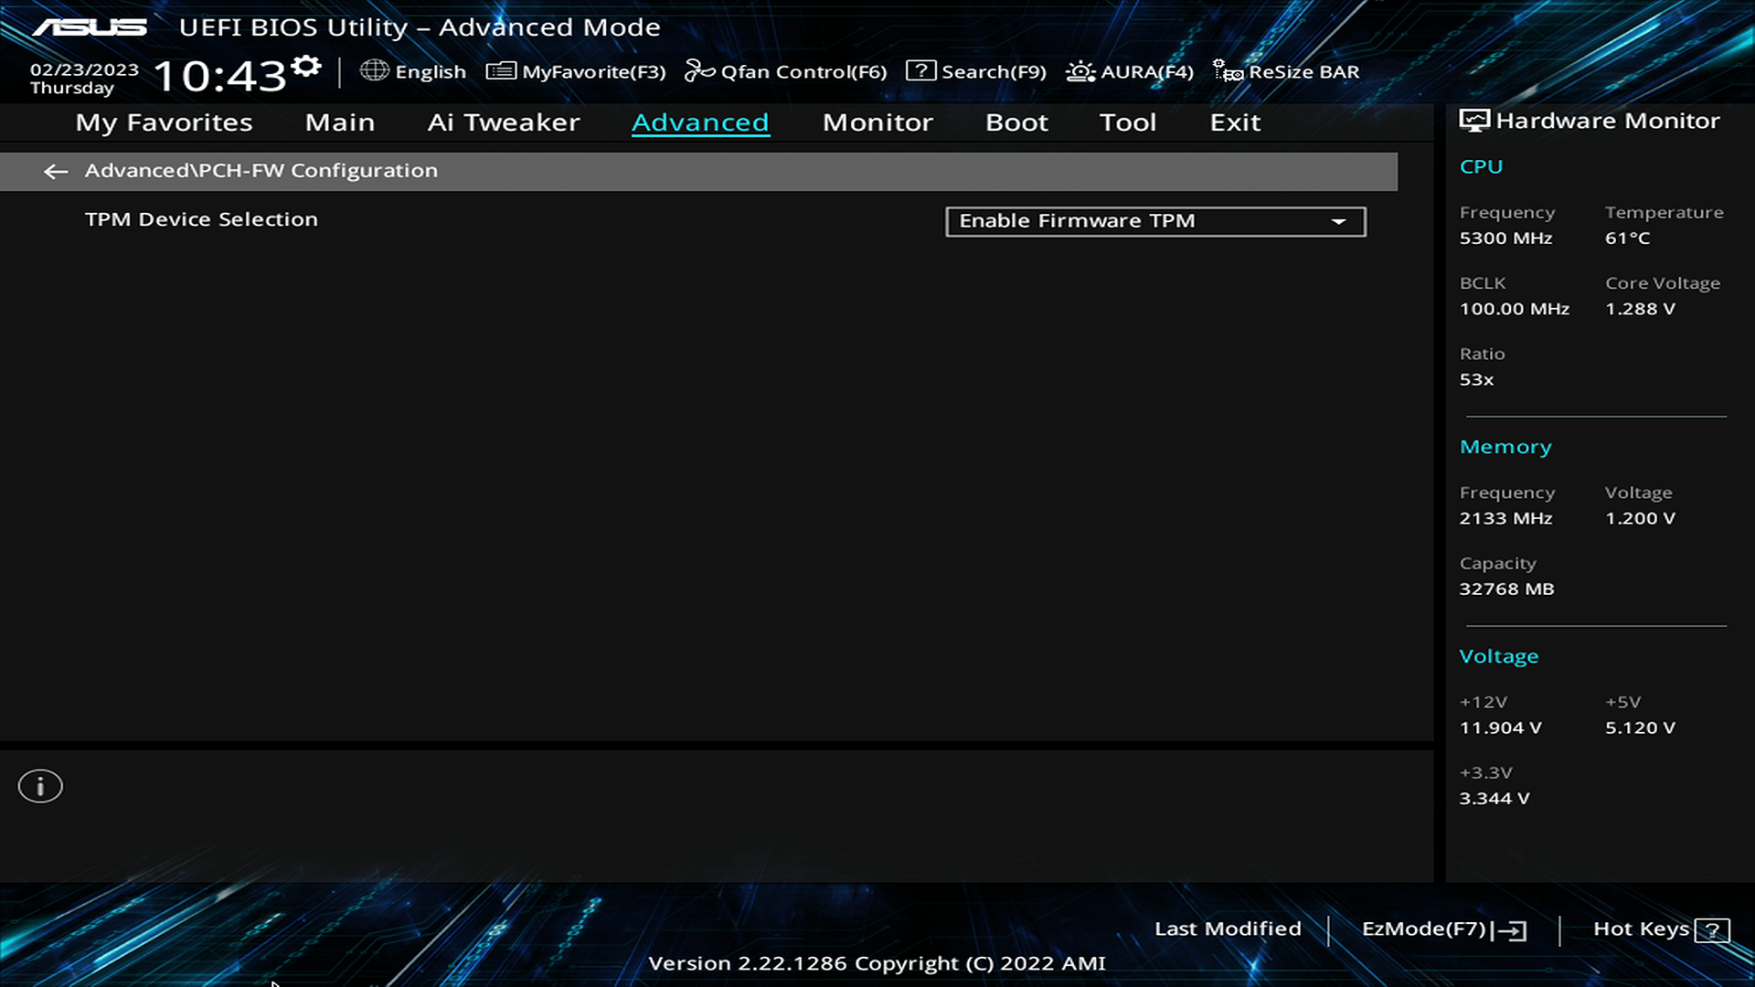This screenshot has width=1755, height=987.
Task: Open Qfan Control(F6) fan icon
Action: [699, 70]
